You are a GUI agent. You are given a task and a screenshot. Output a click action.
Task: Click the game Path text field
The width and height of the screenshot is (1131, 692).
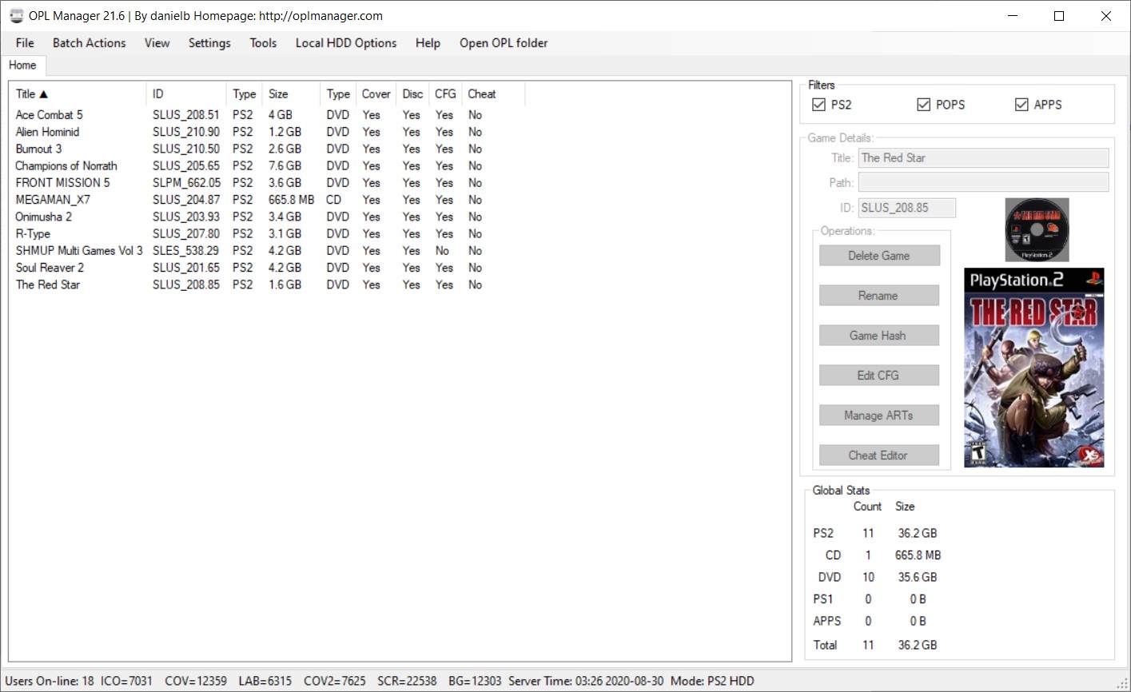[x=984, y=182]
